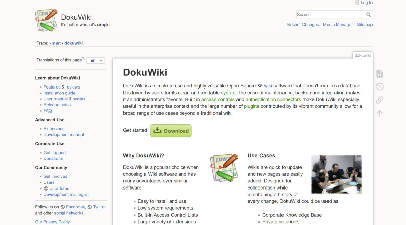Click the back to top arrow
The image size is (406, 225).
tap(380, 114)
